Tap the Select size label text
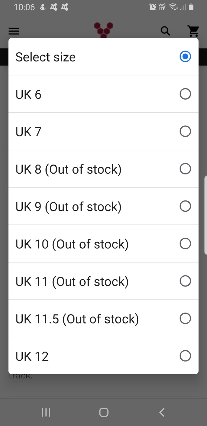Screen dimensions: 207x426 (x=45, y=57)
